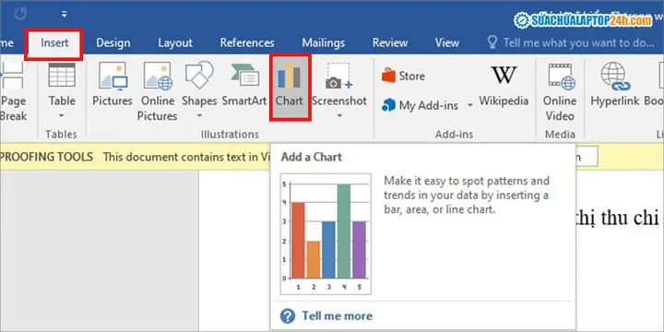Open the Office Store add-ins

click(403, 76)
